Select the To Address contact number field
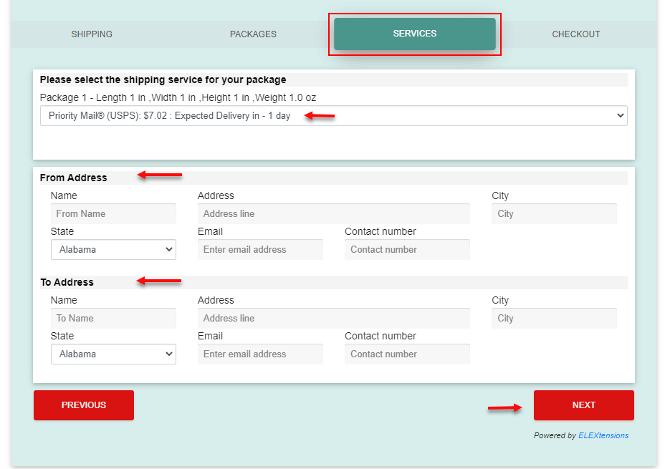 point(407,354)
